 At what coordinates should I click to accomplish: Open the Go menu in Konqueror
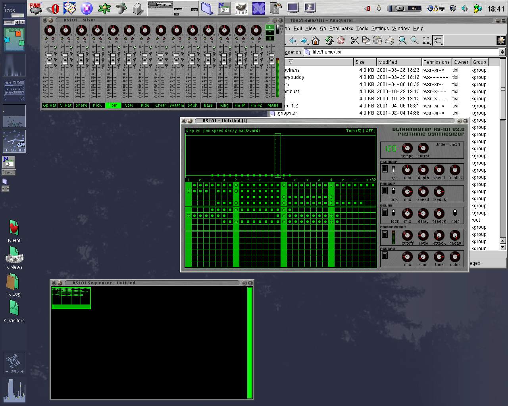pyautogui.click(x=323, y=29)
